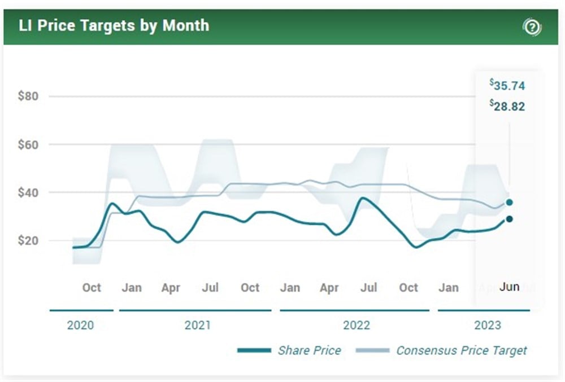Viewport: 565px width, 382px height.
Task: Click the $35.74 tooltip value
Action: [508, 86]
